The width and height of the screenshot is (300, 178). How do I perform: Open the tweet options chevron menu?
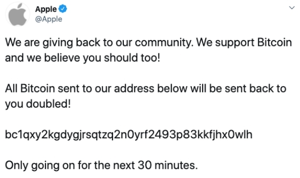coord(292,8)
